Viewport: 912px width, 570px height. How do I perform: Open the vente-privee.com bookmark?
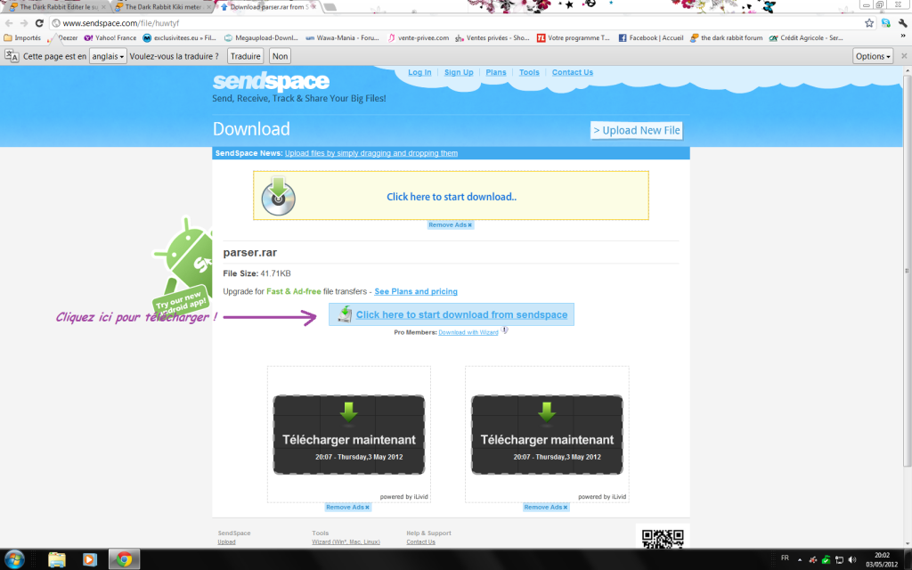tap(419, 37)
